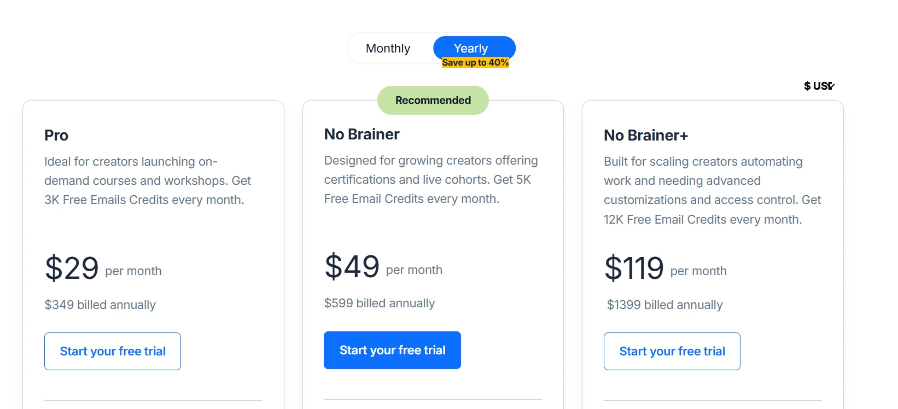Click the $49 per month price

tap(352, 267)
